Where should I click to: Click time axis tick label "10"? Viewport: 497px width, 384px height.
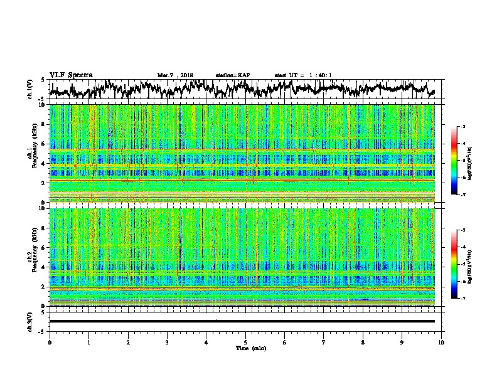pyautogui.click(x=441, y=342)
